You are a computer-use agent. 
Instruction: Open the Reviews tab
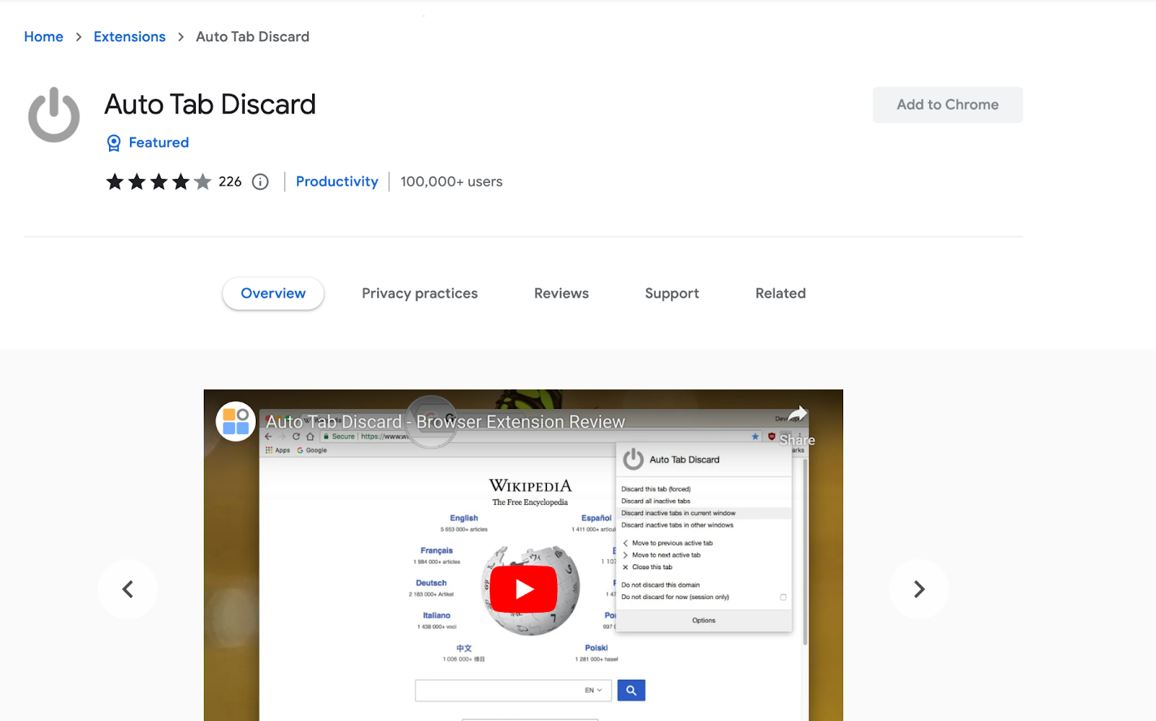pyautogui.click(x=561, y=293)
